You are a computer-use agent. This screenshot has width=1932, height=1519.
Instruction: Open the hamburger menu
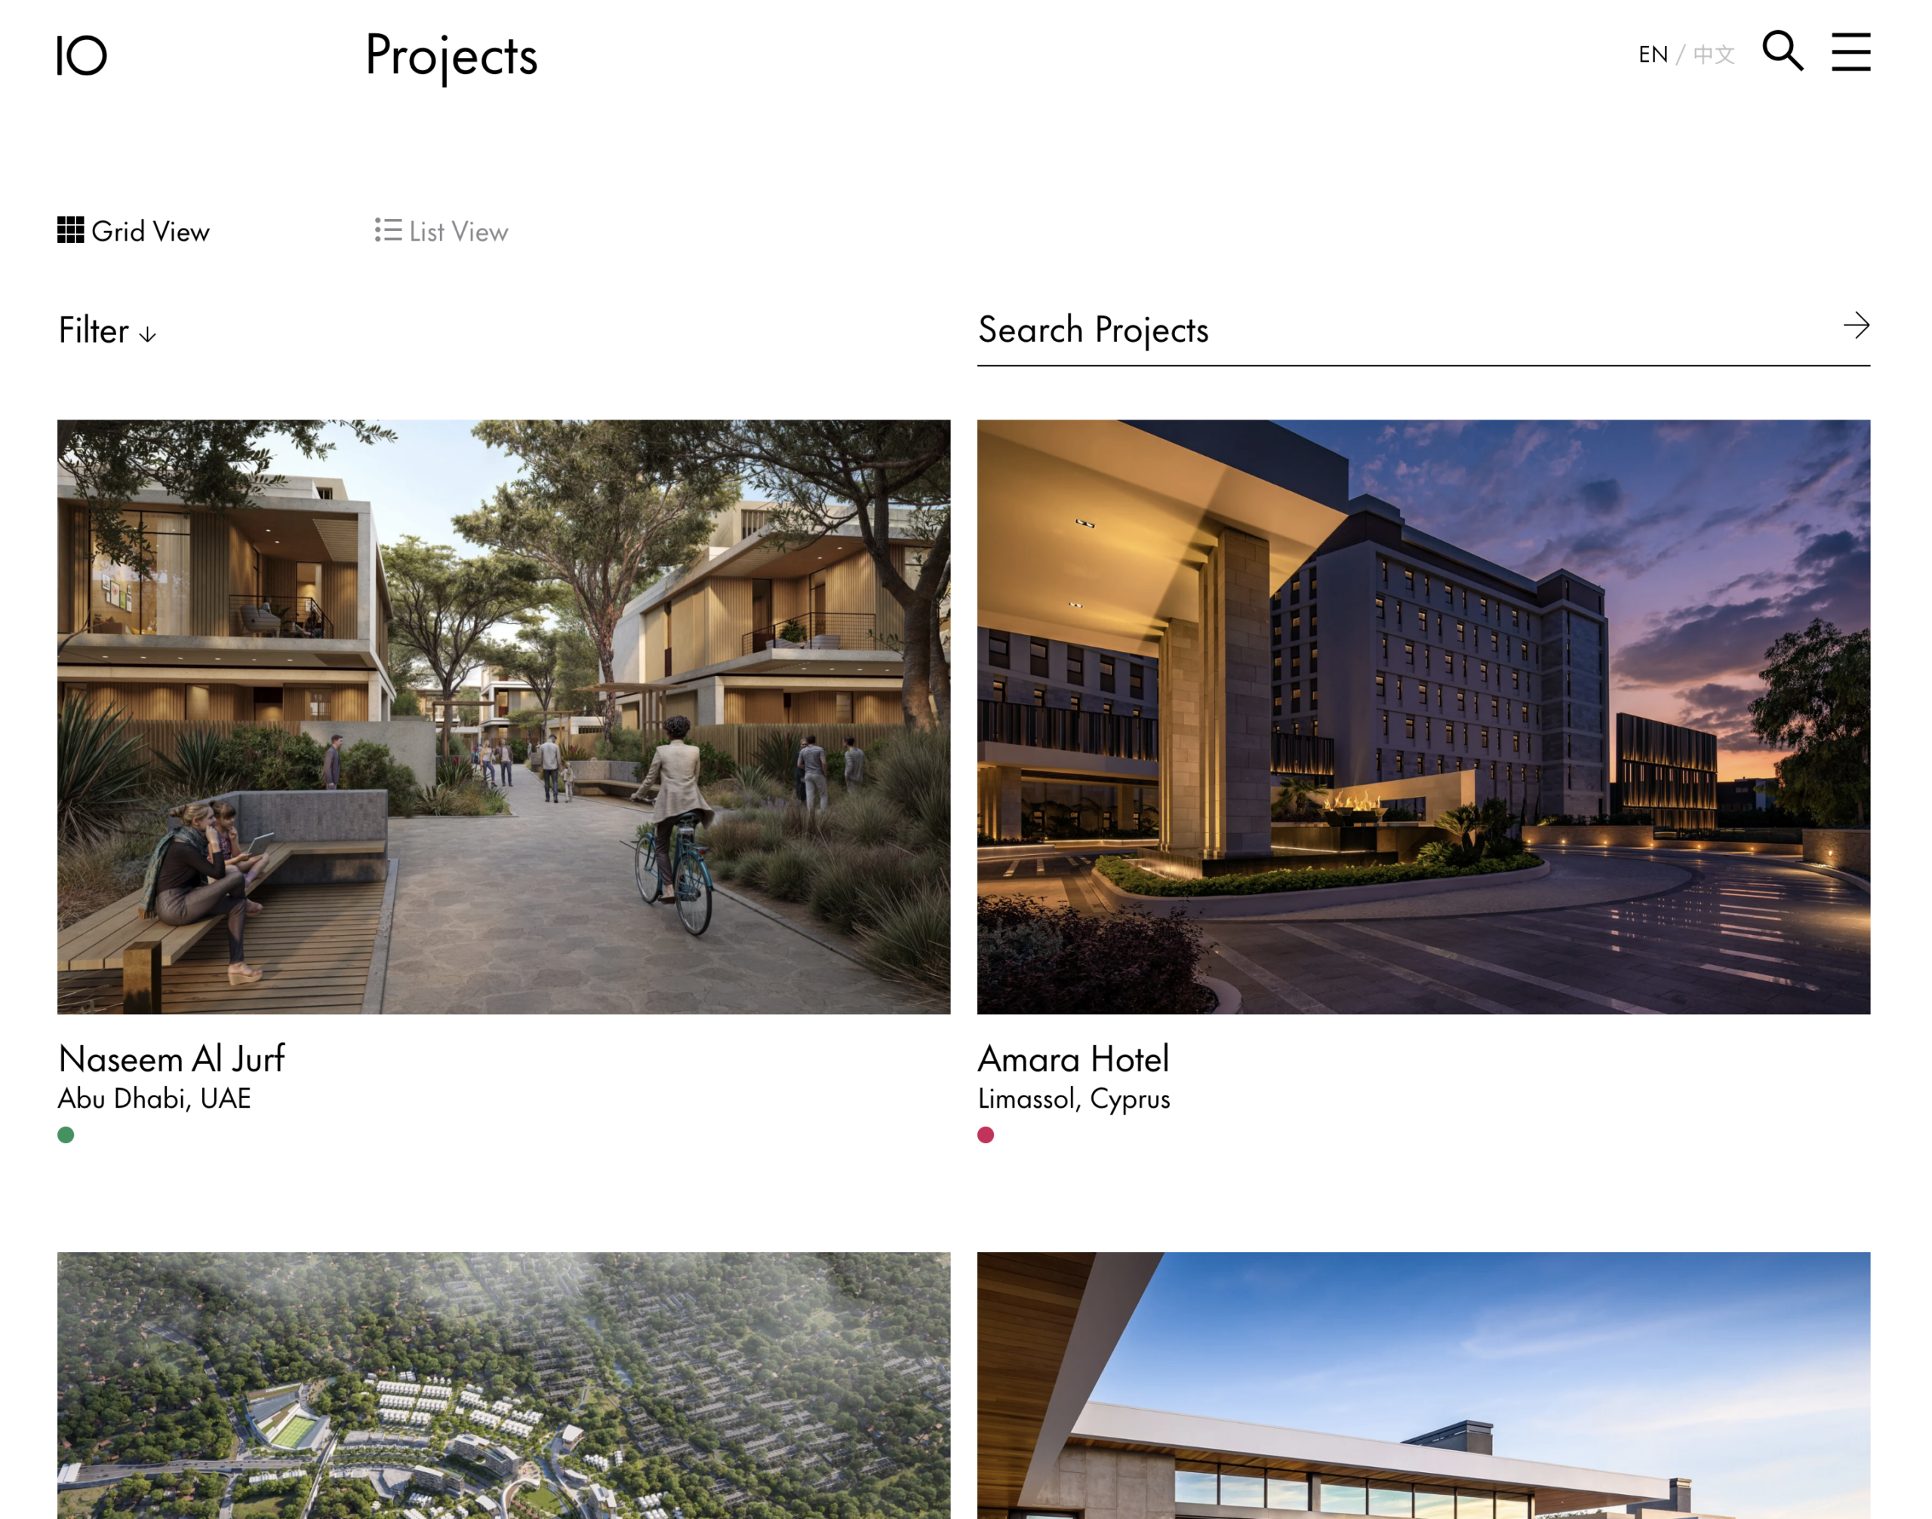tap(1850, 51)
